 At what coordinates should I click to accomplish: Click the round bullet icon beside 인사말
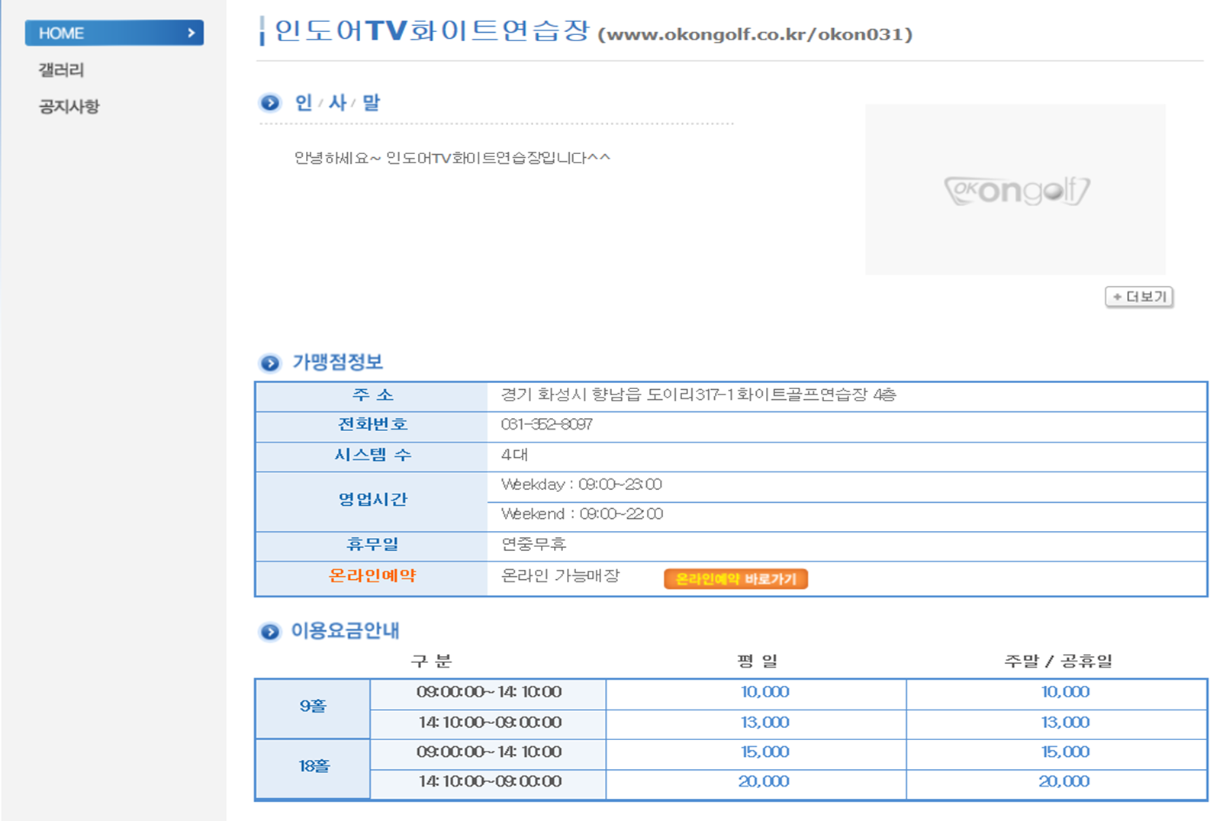coord(270,103)
